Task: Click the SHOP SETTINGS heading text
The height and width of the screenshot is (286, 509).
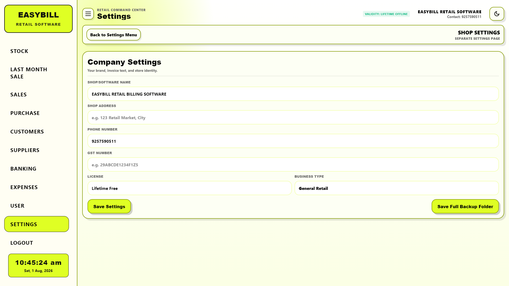Action: pyautogui.click(x=479, y=33)
